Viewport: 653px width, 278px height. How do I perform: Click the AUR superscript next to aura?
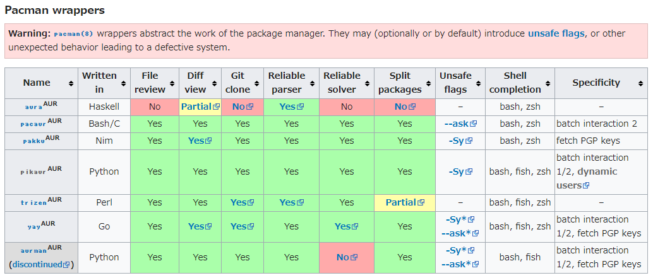(50, 103)
